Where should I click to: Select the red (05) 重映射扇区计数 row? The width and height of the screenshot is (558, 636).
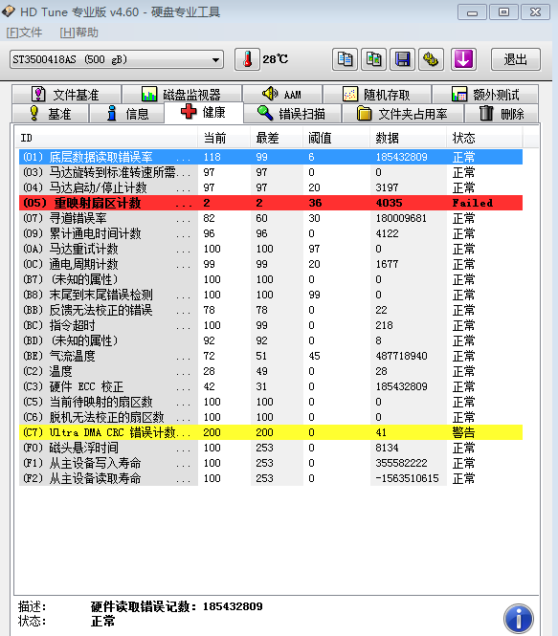[x=271, y=203]
